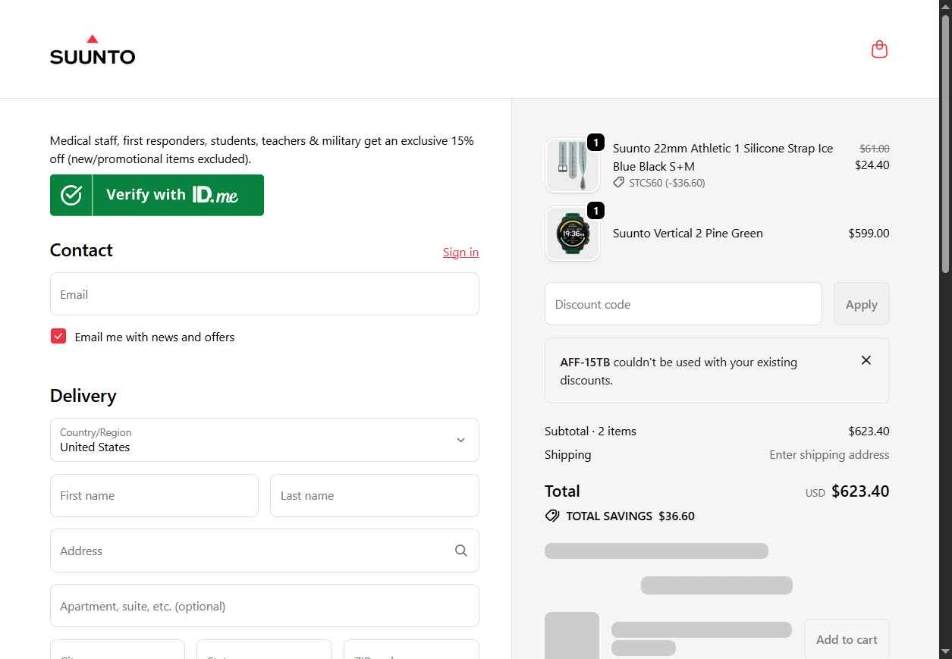Click the Suunto Vertical 2 Pine Green text
The image size is (952, 659).
tap(688, 234)
